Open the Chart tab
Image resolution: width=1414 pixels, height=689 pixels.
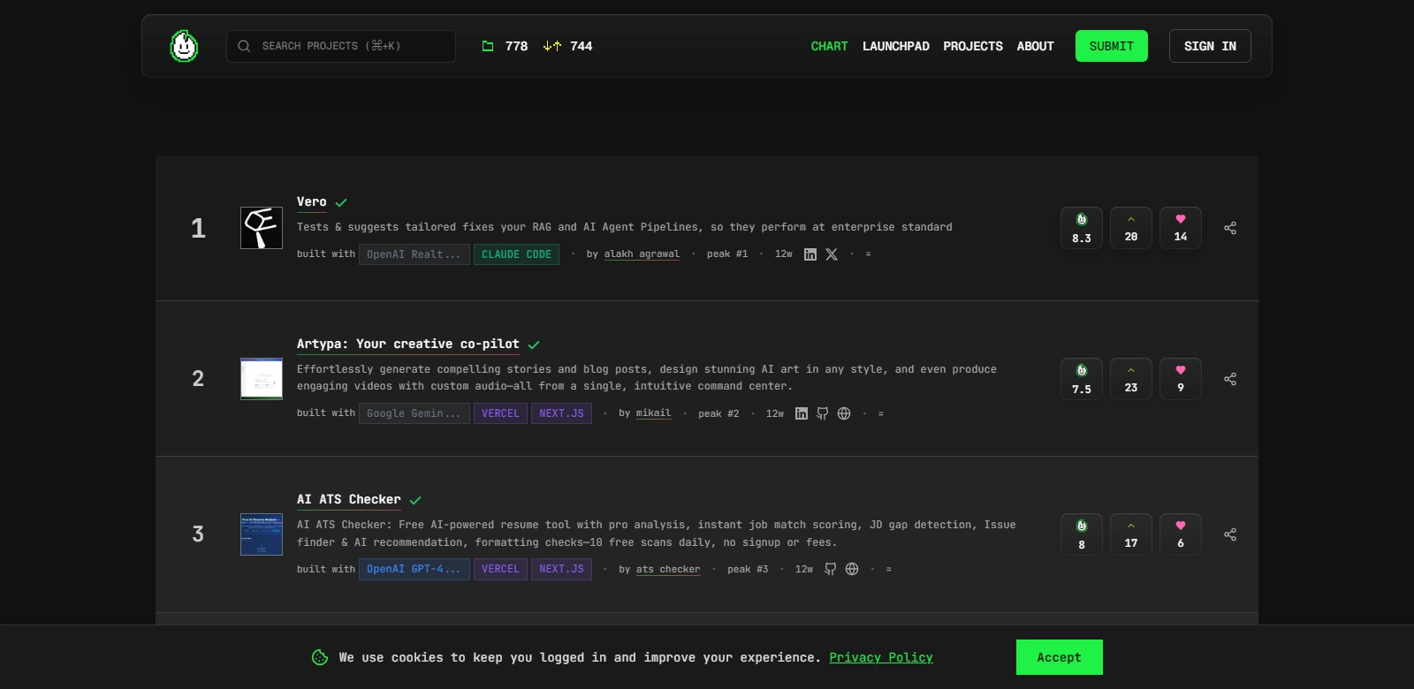pyautogui.click(x=829, y=46)
